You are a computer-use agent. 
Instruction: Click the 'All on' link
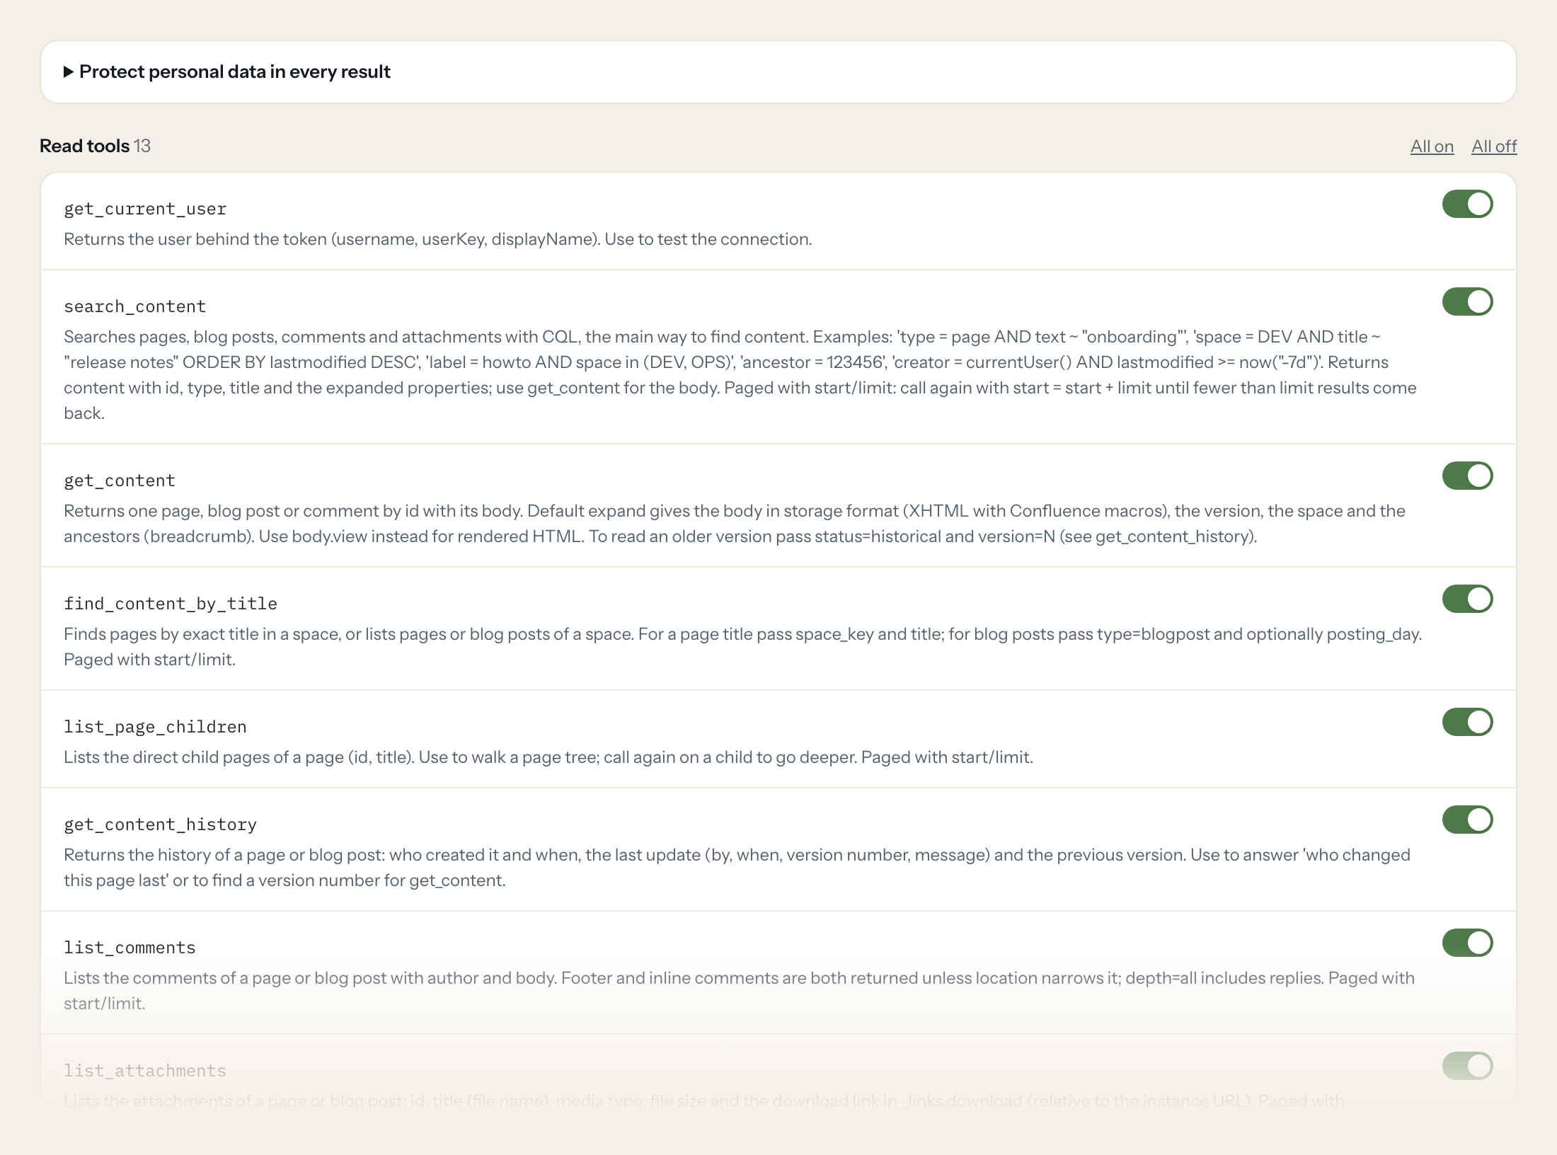[1432, 146]
